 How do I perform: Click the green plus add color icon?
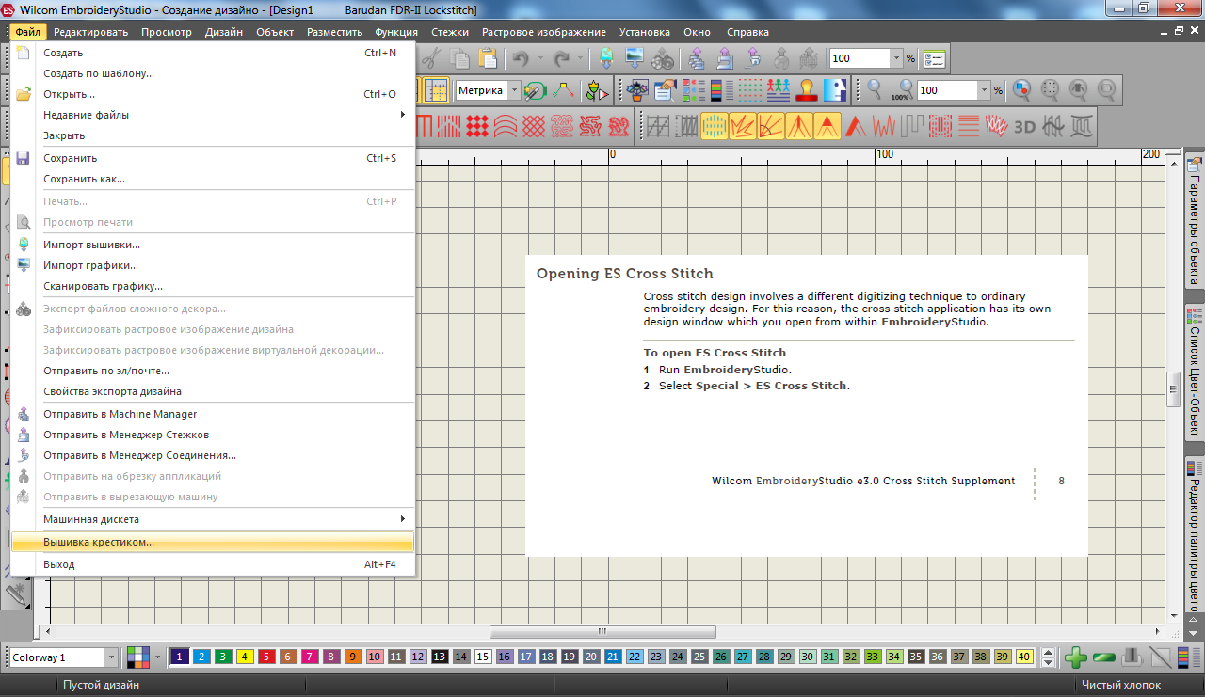[x=1075, y=657]
